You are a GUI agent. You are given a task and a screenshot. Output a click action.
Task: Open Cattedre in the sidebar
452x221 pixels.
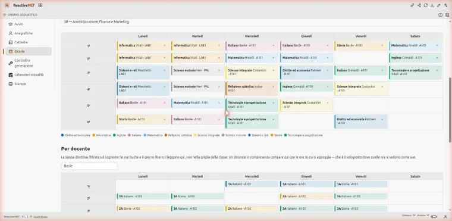(x=29, y=42)
